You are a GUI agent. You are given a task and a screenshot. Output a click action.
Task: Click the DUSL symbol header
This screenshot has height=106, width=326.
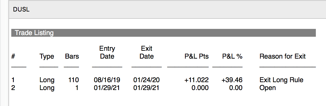tap(21, 10)
